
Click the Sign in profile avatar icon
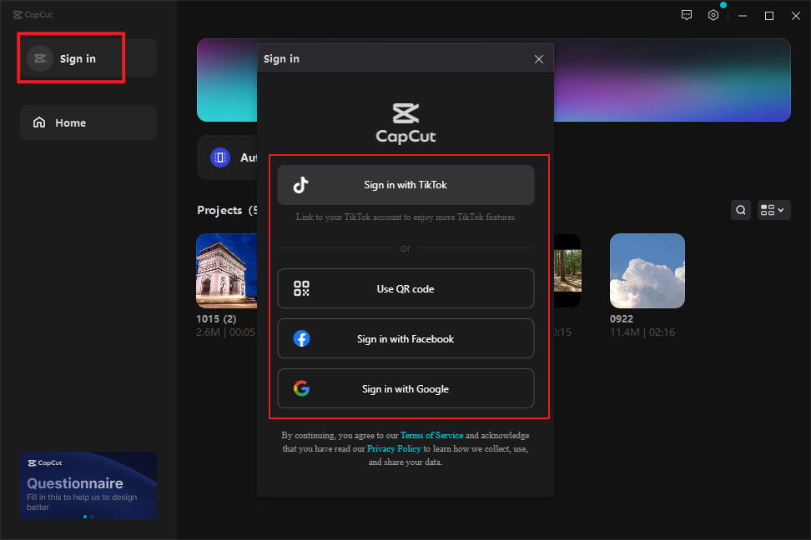(x=40, y=58)
